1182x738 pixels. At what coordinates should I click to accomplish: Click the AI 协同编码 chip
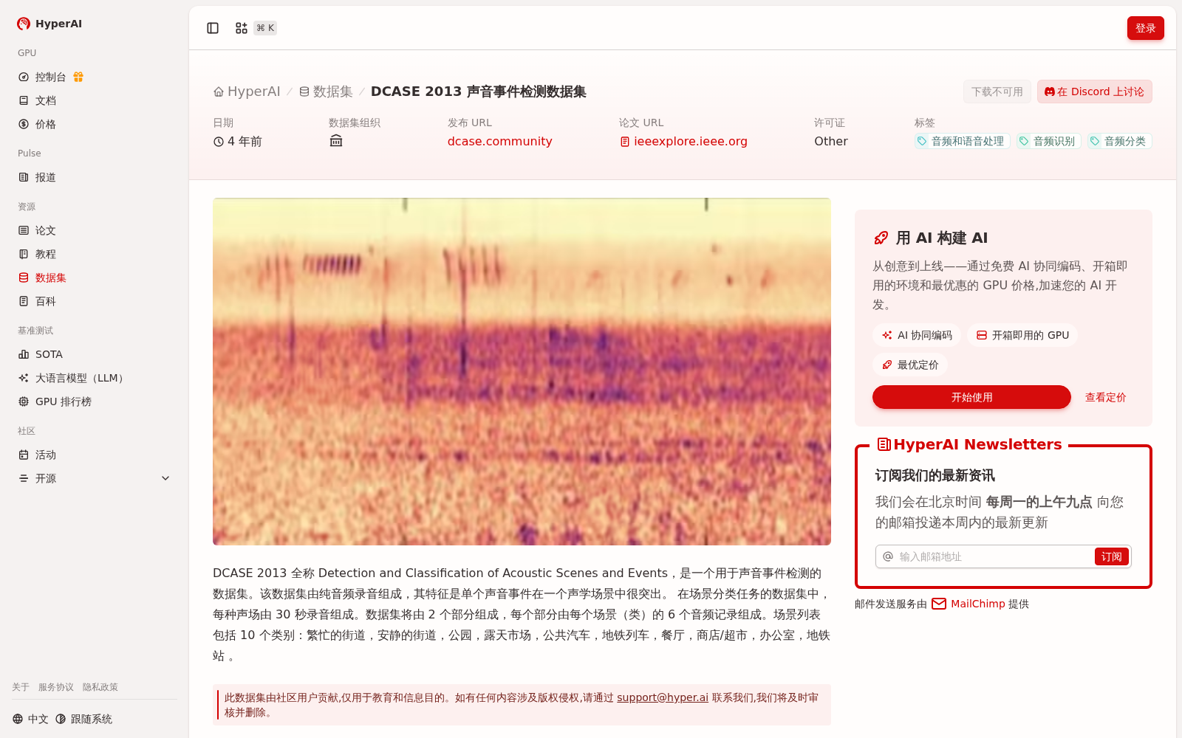click(x=917, y=335)
